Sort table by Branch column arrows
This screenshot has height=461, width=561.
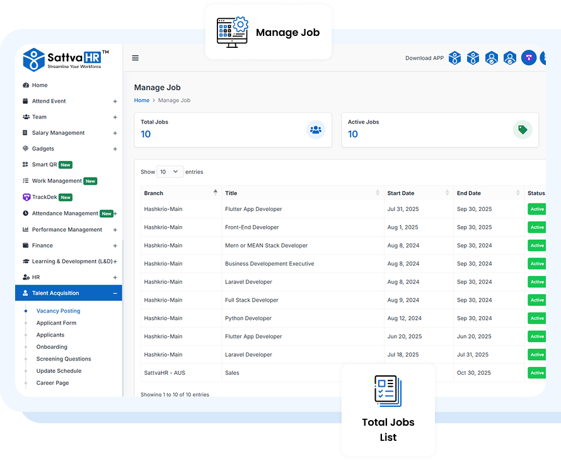(216, 193)
